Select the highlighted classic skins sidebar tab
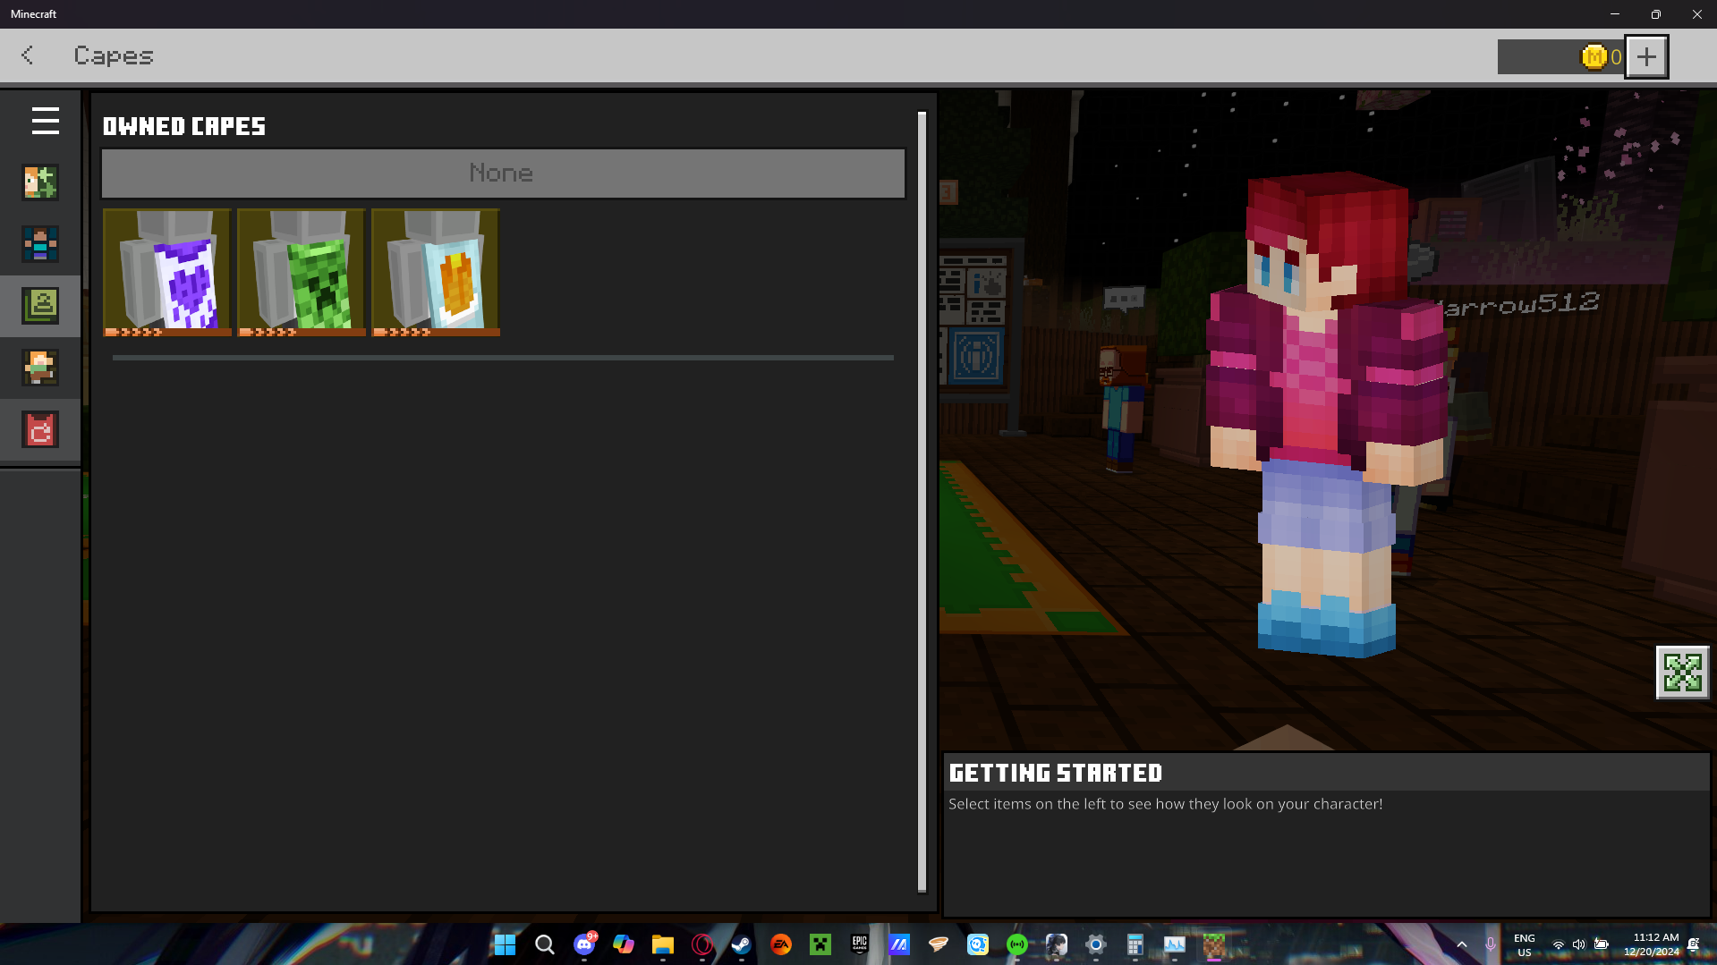 tap(40, 305)
